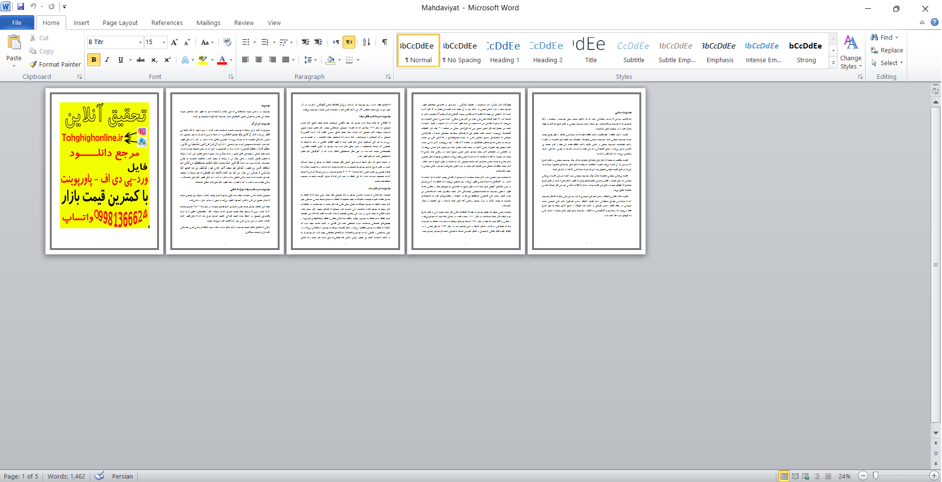Screen dimensions: 942x482
Task: Open the File tab
Action: click(17, 23)
